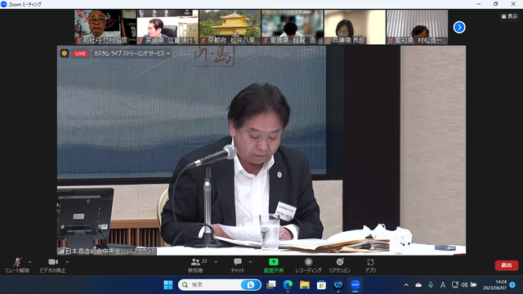The width and height of the screenshot is (523, 294).
Task: Unmute the microphone in Zoom
Action: 17,265
